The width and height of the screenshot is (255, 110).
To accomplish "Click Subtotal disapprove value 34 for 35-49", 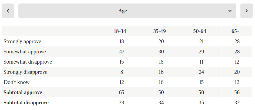I will tap(161, 103).
